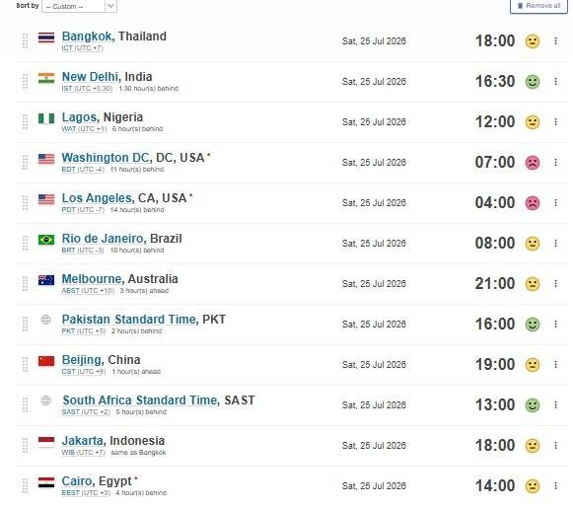Screen dimensions: 573x508
Task: Click the EEST timezone abbreviation under Cairo
Action: [x=71, y=493]
